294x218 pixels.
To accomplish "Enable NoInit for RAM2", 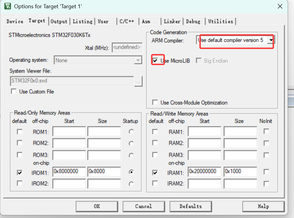I will pos(266,143).
